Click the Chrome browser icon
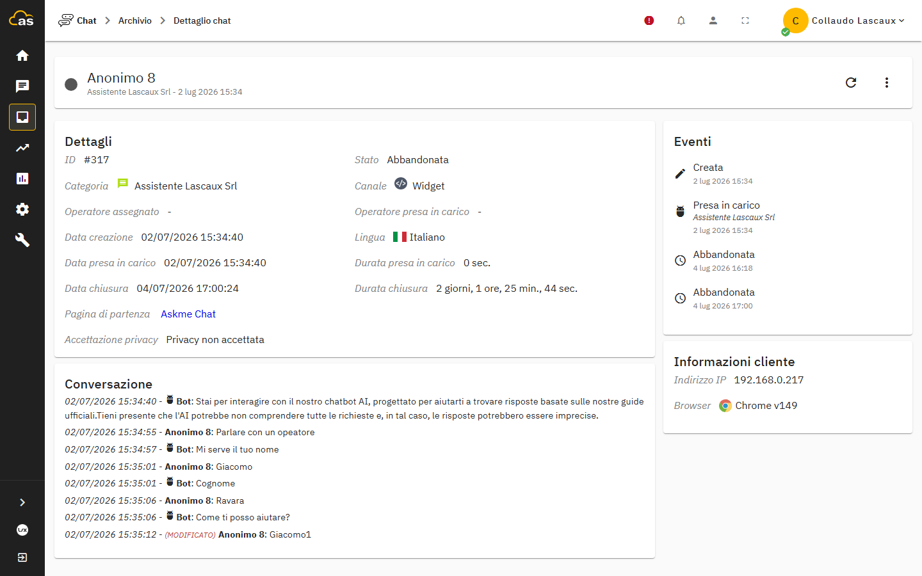This screenshot has width=922, height=576. tap(725, 406)
